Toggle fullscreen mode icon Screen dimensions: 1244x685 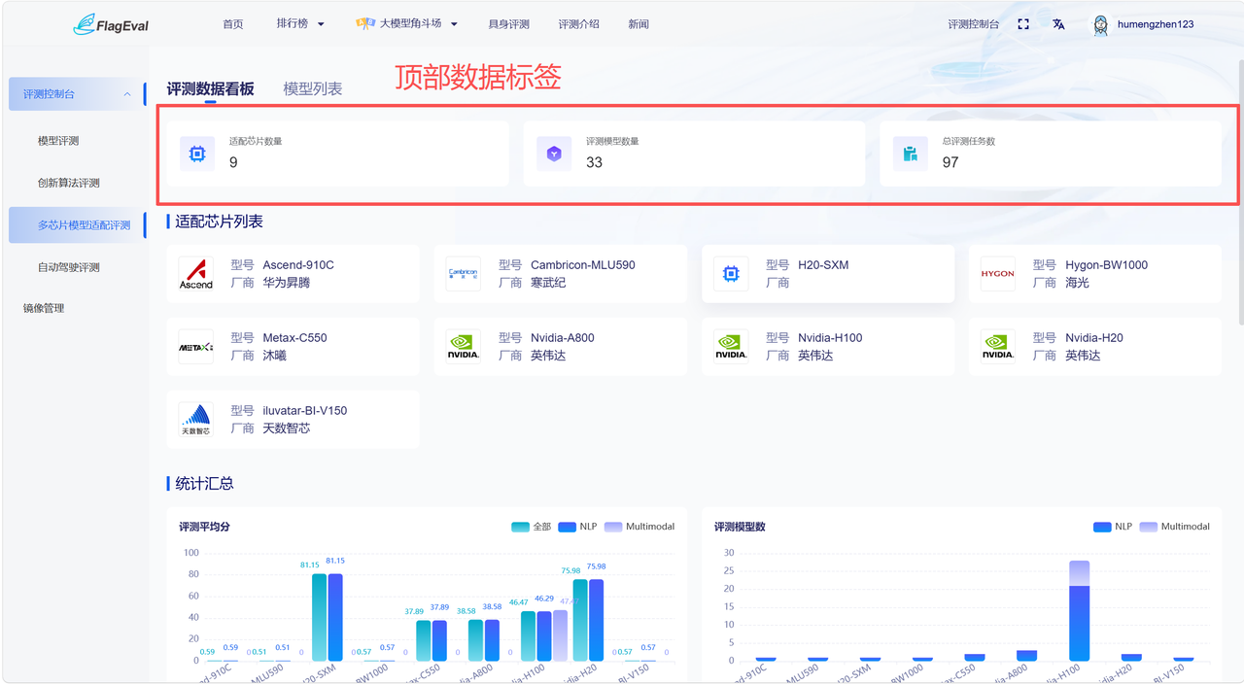(1023, 24)
